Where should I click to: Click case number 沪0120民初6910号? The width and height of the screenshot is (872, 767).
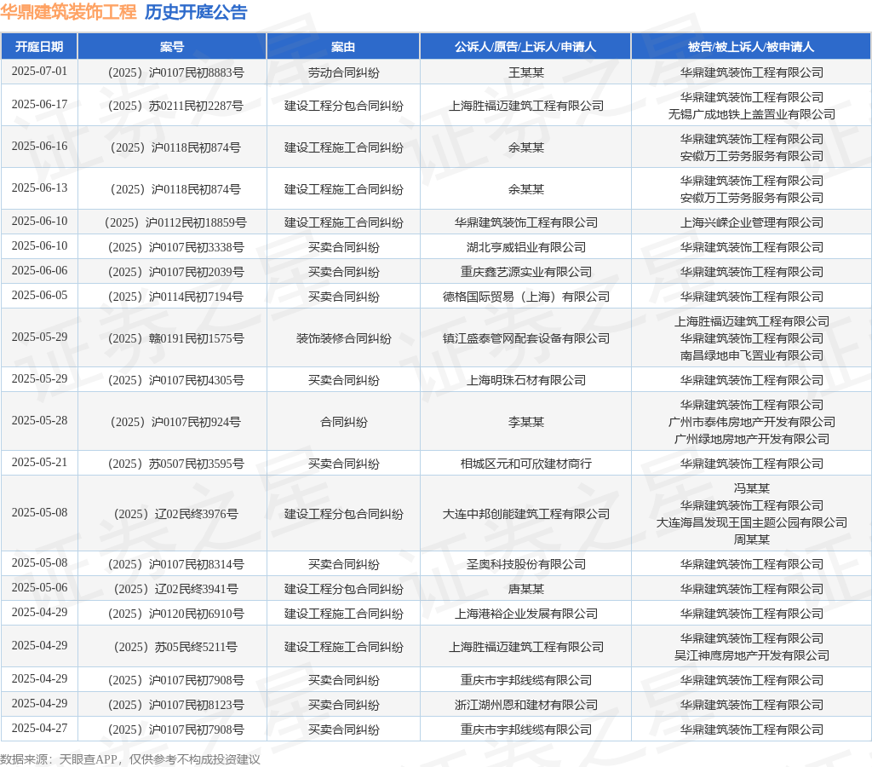175,614
